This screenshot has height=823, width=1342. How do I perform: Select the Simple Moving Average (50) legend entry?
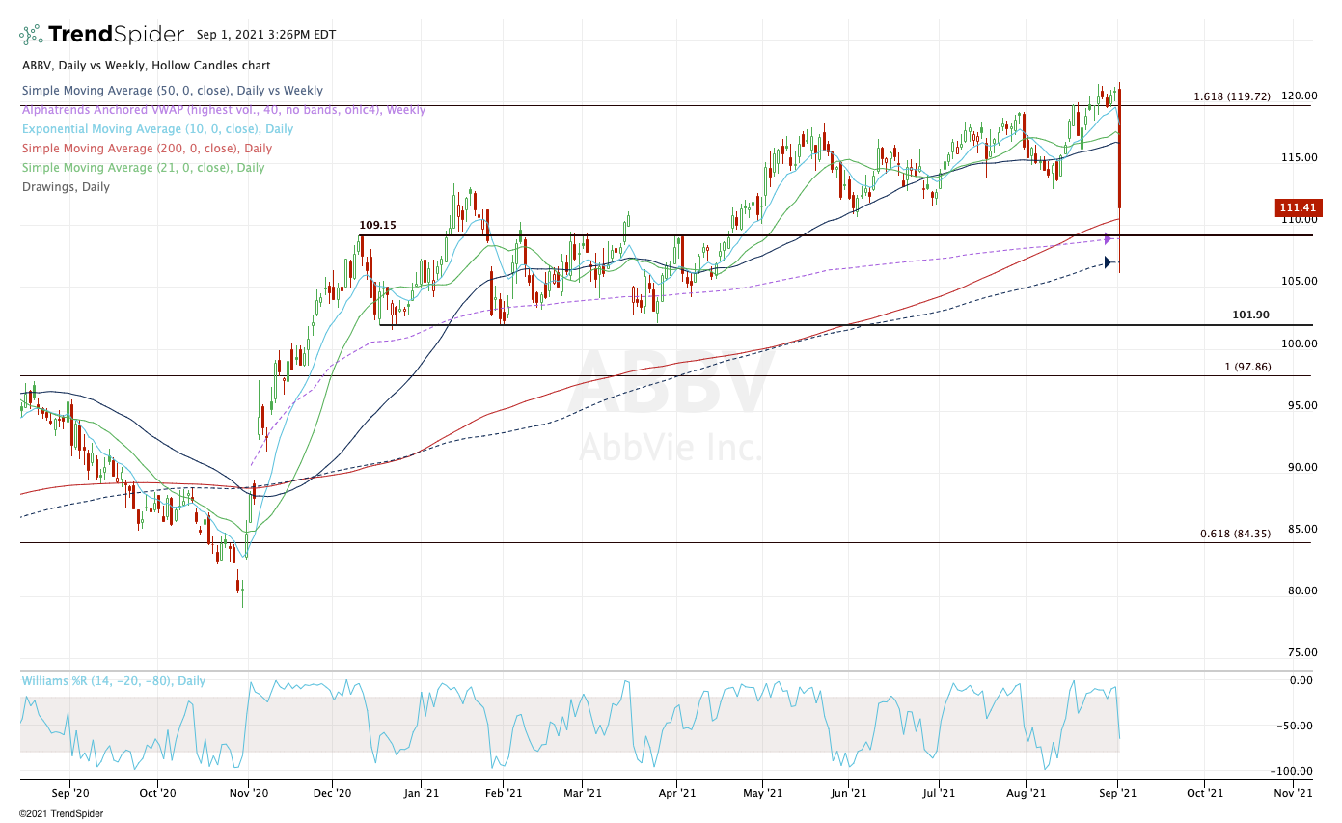click(x=172, y=91)
